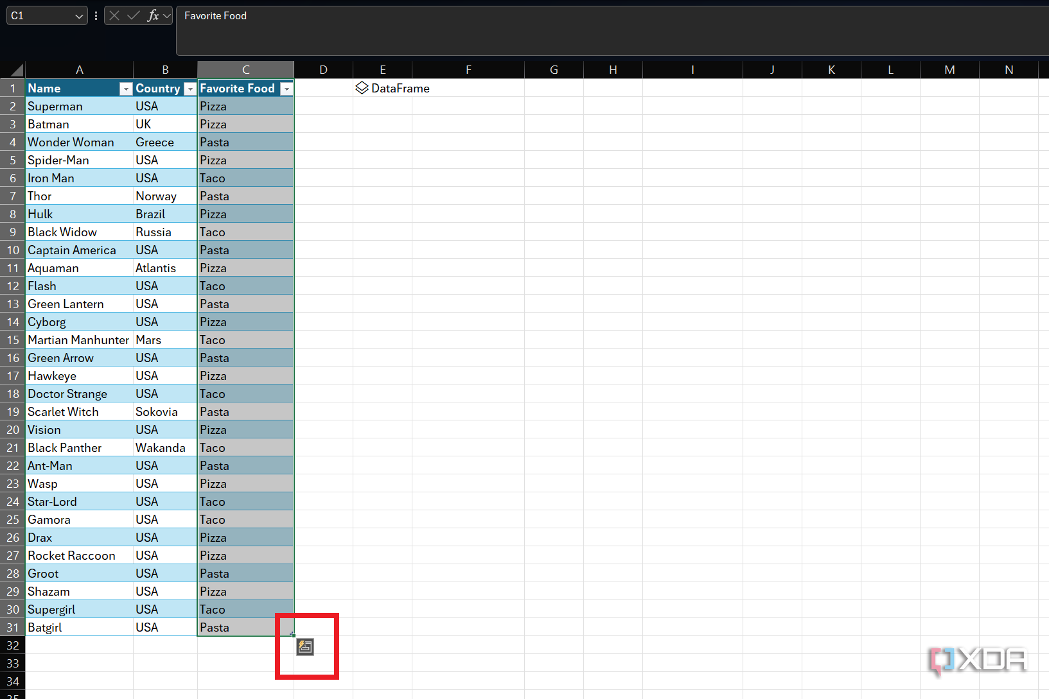
Task: Select the Greece country cell
Action: click(x=165, y=142)
